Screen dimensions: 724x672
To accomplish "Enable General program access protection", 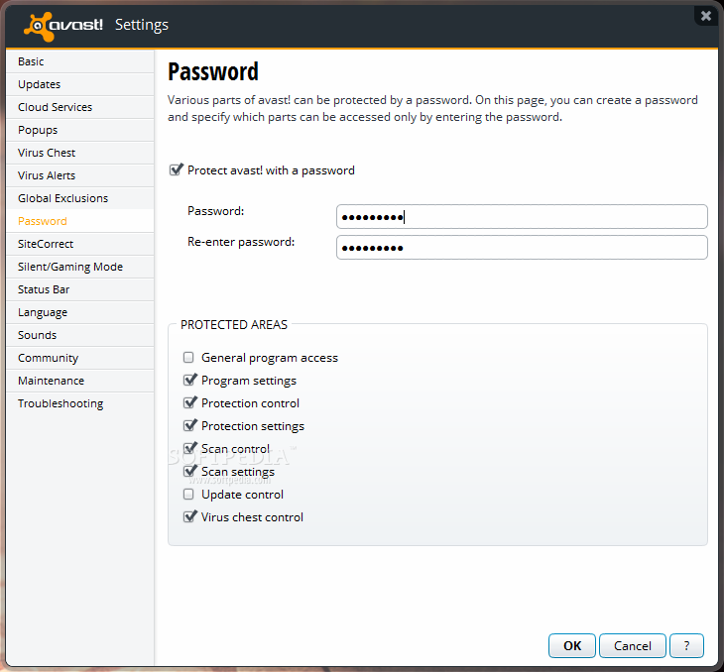I will click(188, 357).
